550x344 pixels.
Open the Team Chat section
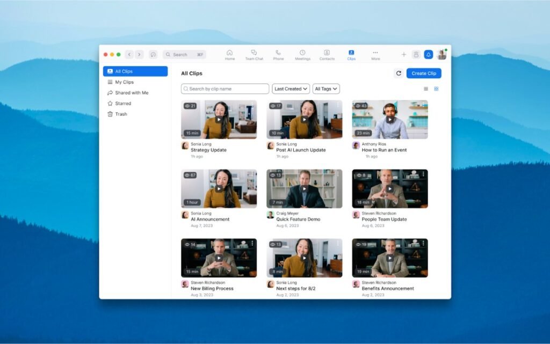tap(254, 54)
